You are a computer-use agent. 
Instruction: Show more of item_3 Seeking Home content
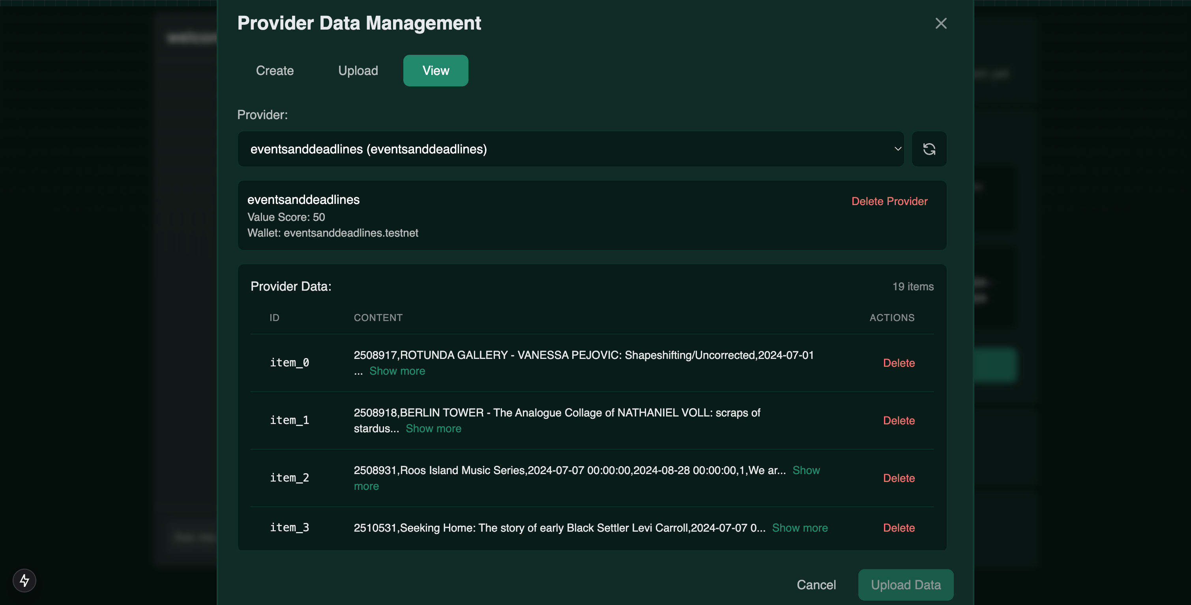(x=800, y=528)
